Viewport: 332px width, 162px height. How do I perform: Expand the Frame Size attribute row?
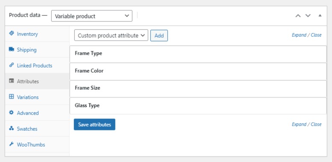(198, 88)
